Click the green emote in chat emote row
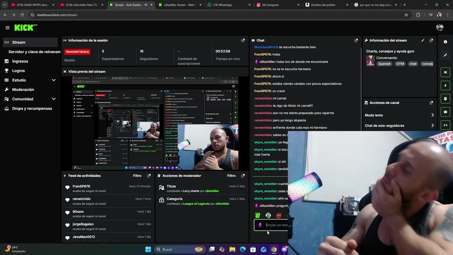The image size is (453, 255). pyautogui.click(x=258, y=215)
